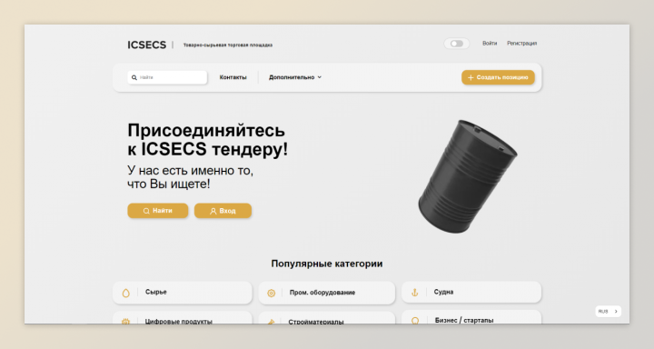Viewport: 654px width, 349px height.
Task: Open the Бизнес / стартапы category
Action: 471,317
